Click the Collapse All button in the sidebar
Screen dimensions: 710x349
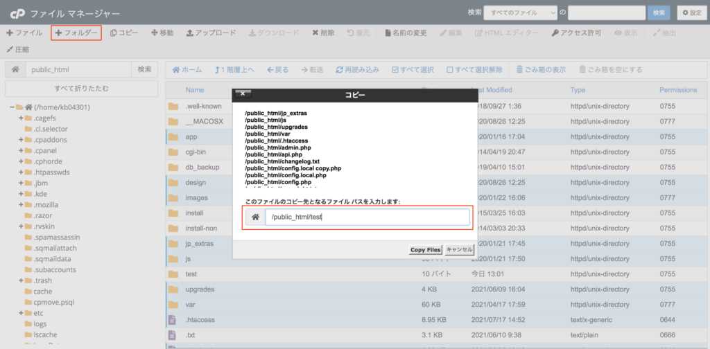pyautogui.click(x=81, y=89)
